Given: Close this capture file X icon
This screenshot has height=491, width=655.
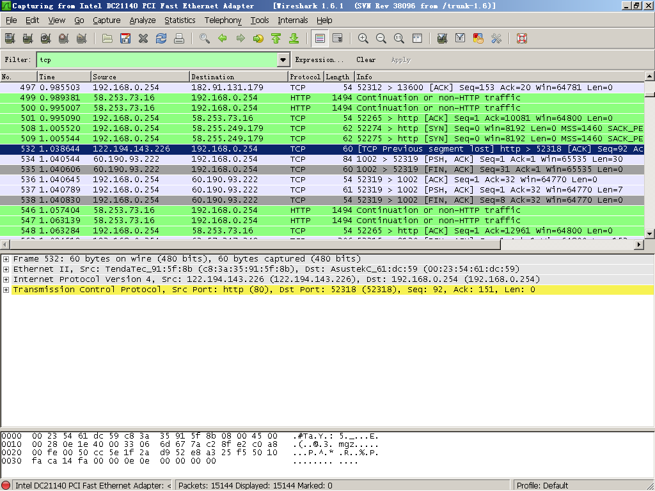Looking at the screenshot, I should [143, 39].
